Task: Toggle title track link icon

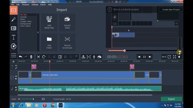Action: click(x=16, y=68)
